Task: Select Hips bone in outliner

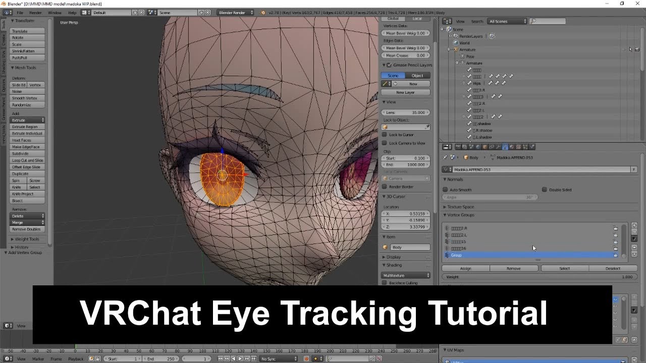Action: tap(477, 83)
